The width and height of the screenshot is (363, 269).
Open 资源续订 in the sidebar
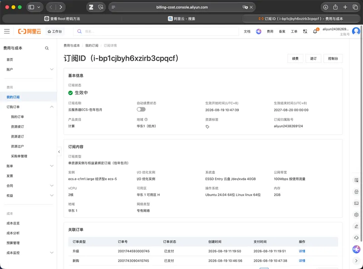coord(17,127)
